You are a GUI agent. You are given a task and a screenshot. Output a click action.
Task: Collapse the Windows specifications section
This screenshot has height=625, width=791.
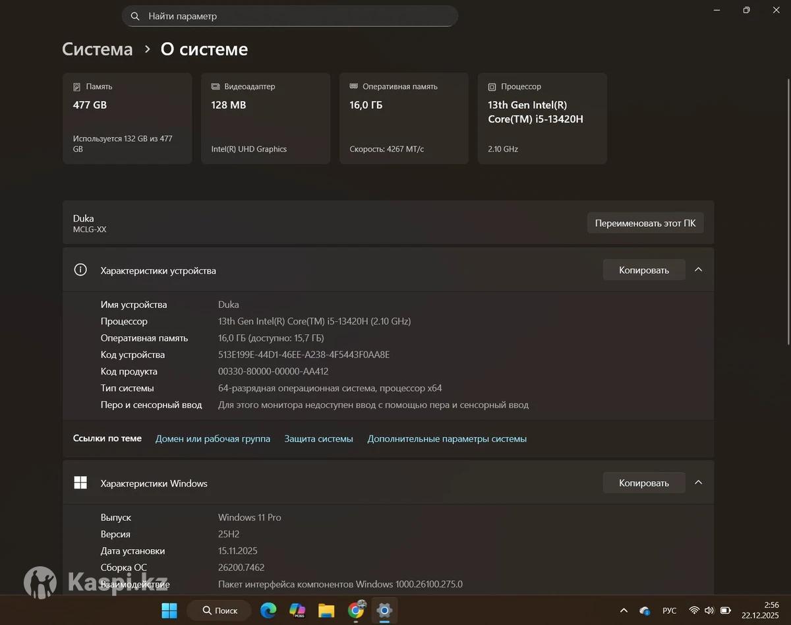pos(699,483)
